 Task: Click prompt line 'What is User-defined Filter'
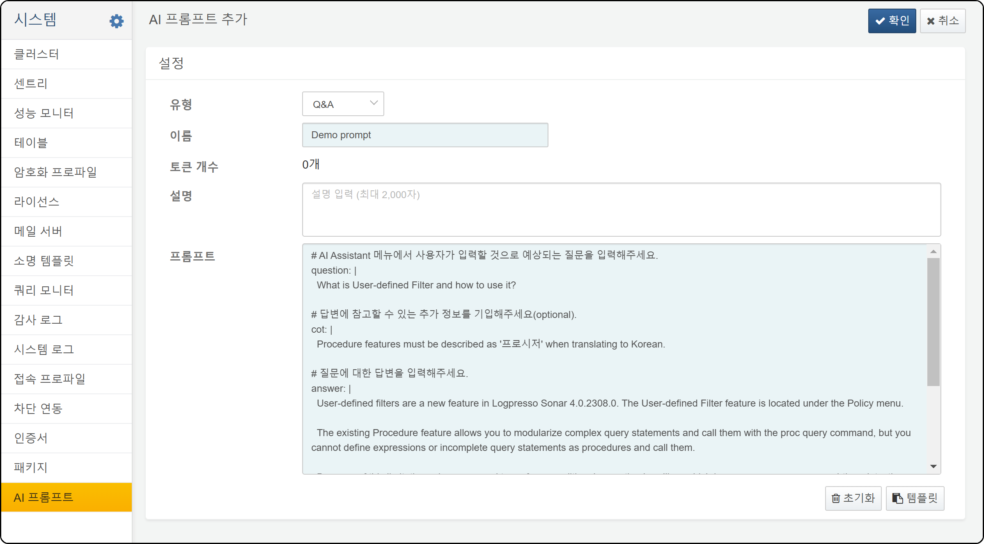click(x=416, y=285)
